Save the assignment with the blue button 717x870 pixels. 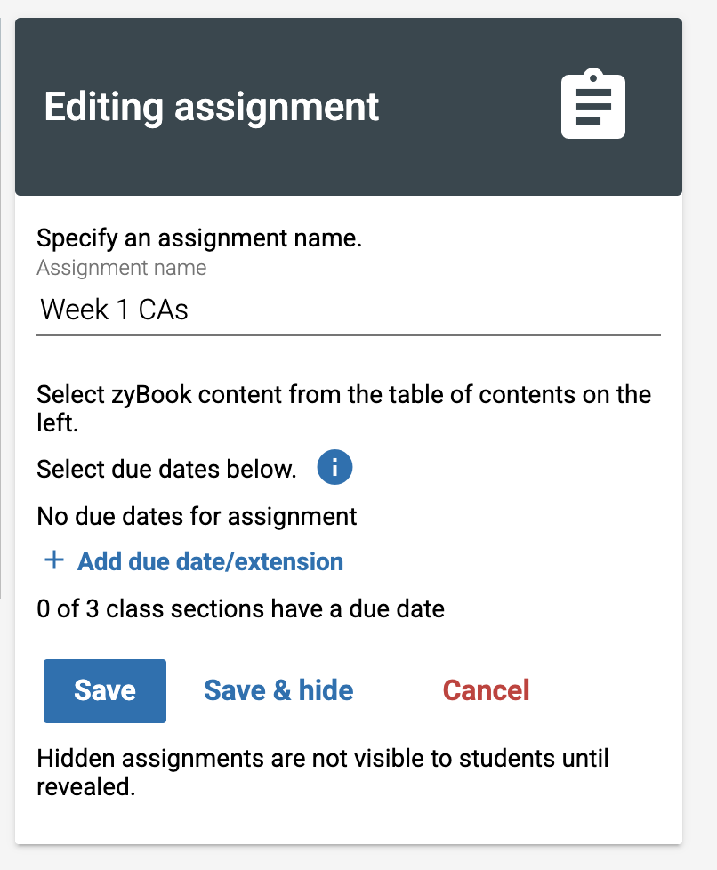tap(105, 691)
